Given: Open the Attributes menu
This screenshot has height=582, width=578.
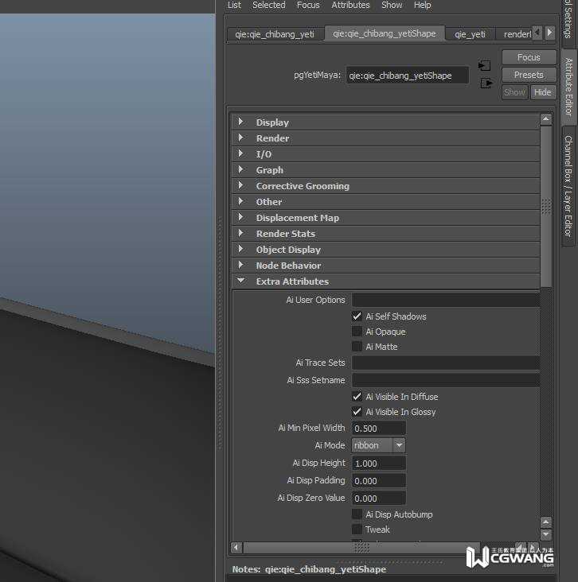Looking at the screenshot, I should click(x=350, y=6).
